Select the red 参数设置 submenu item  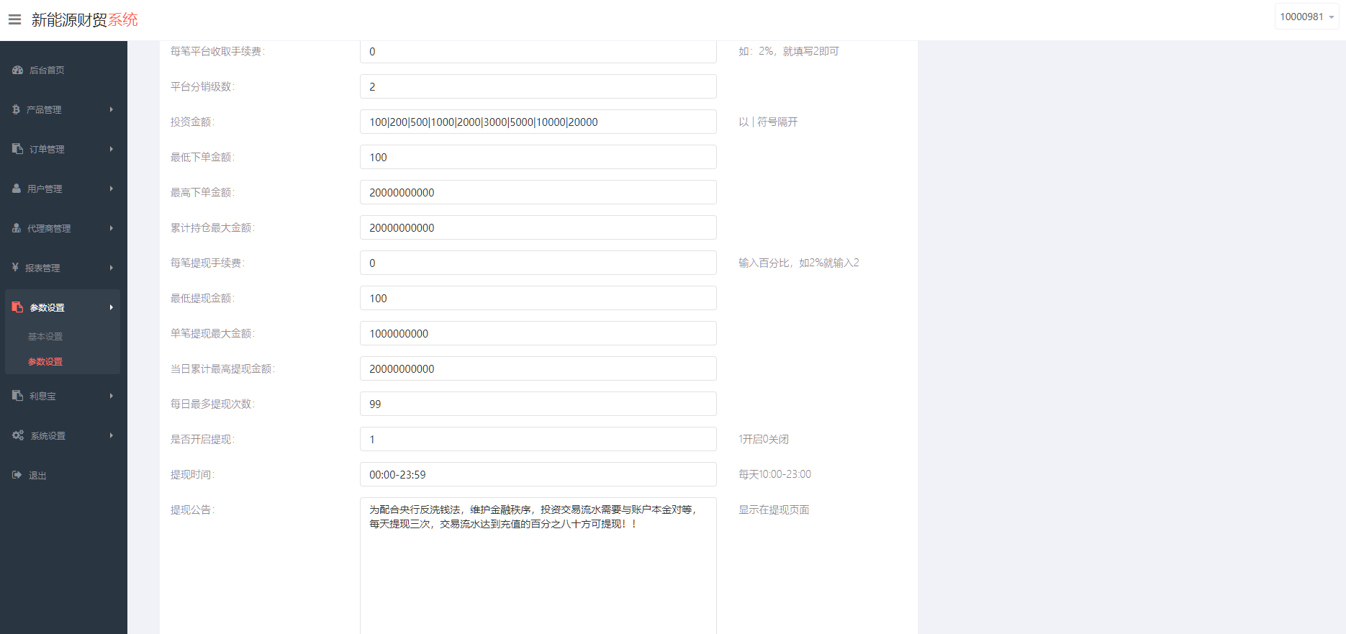(45, 362)
